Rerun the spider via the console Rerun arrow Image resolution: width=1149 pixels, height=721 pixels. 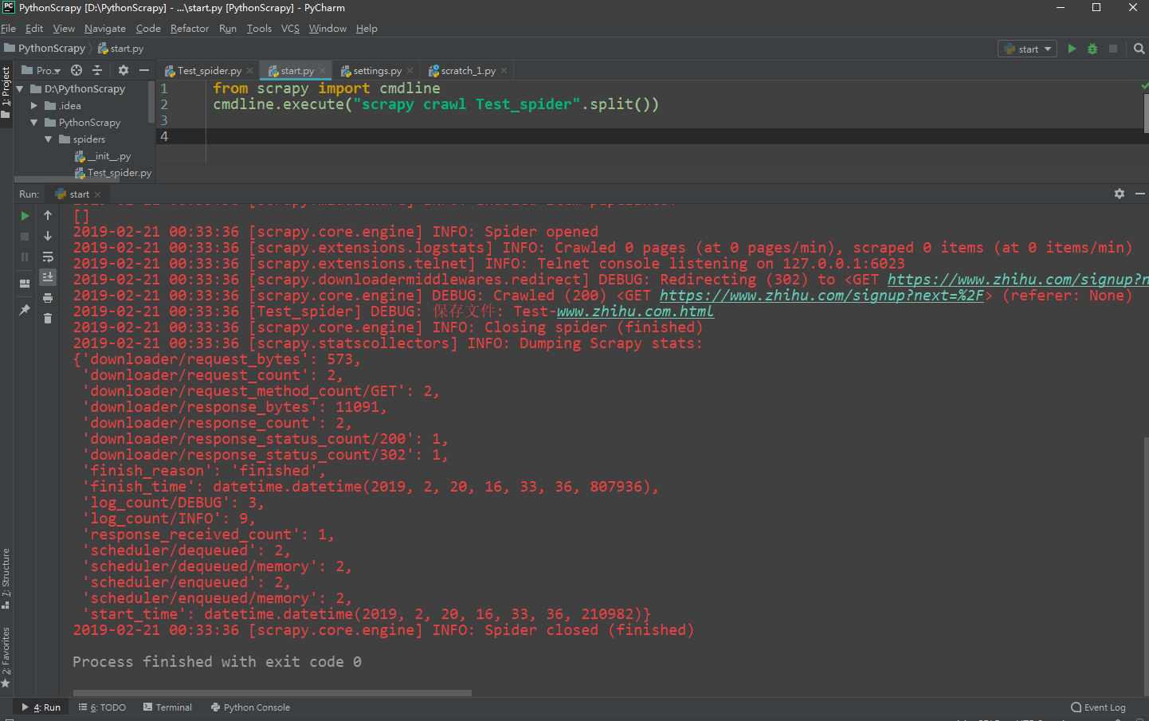click(25, 216)
